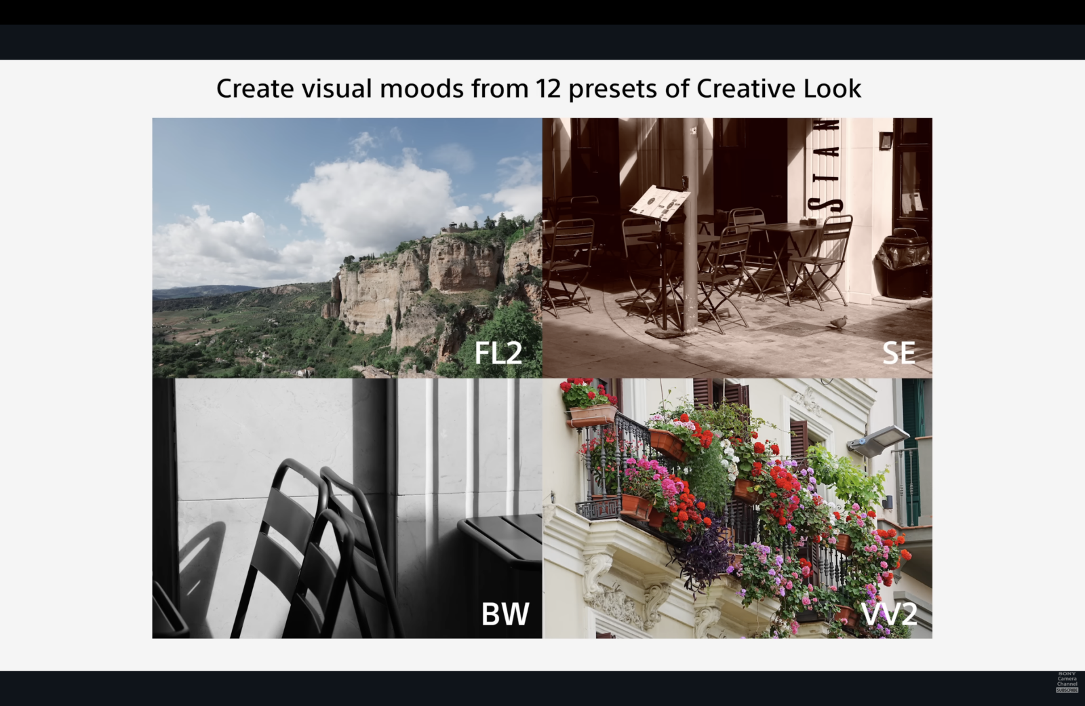Image resolution: width=1085 pixels, height=706 pixels.
Task: Click the vertical STAN sign lettering
Action: tap(825, 165)
